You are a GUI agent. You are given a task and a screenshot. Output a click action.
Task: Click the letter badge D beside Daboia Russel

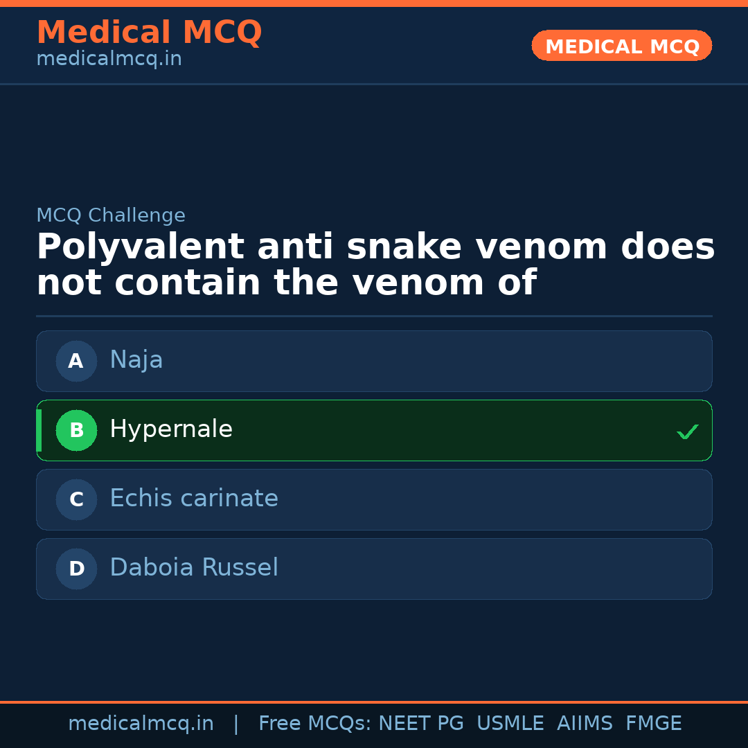[x=76, y=569]
